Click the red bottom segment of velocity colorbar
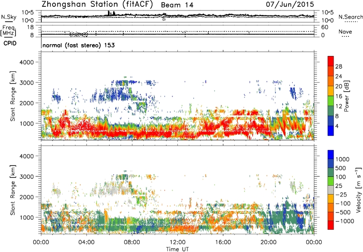This screenshot has height=252, width=363. coord(331,225)
